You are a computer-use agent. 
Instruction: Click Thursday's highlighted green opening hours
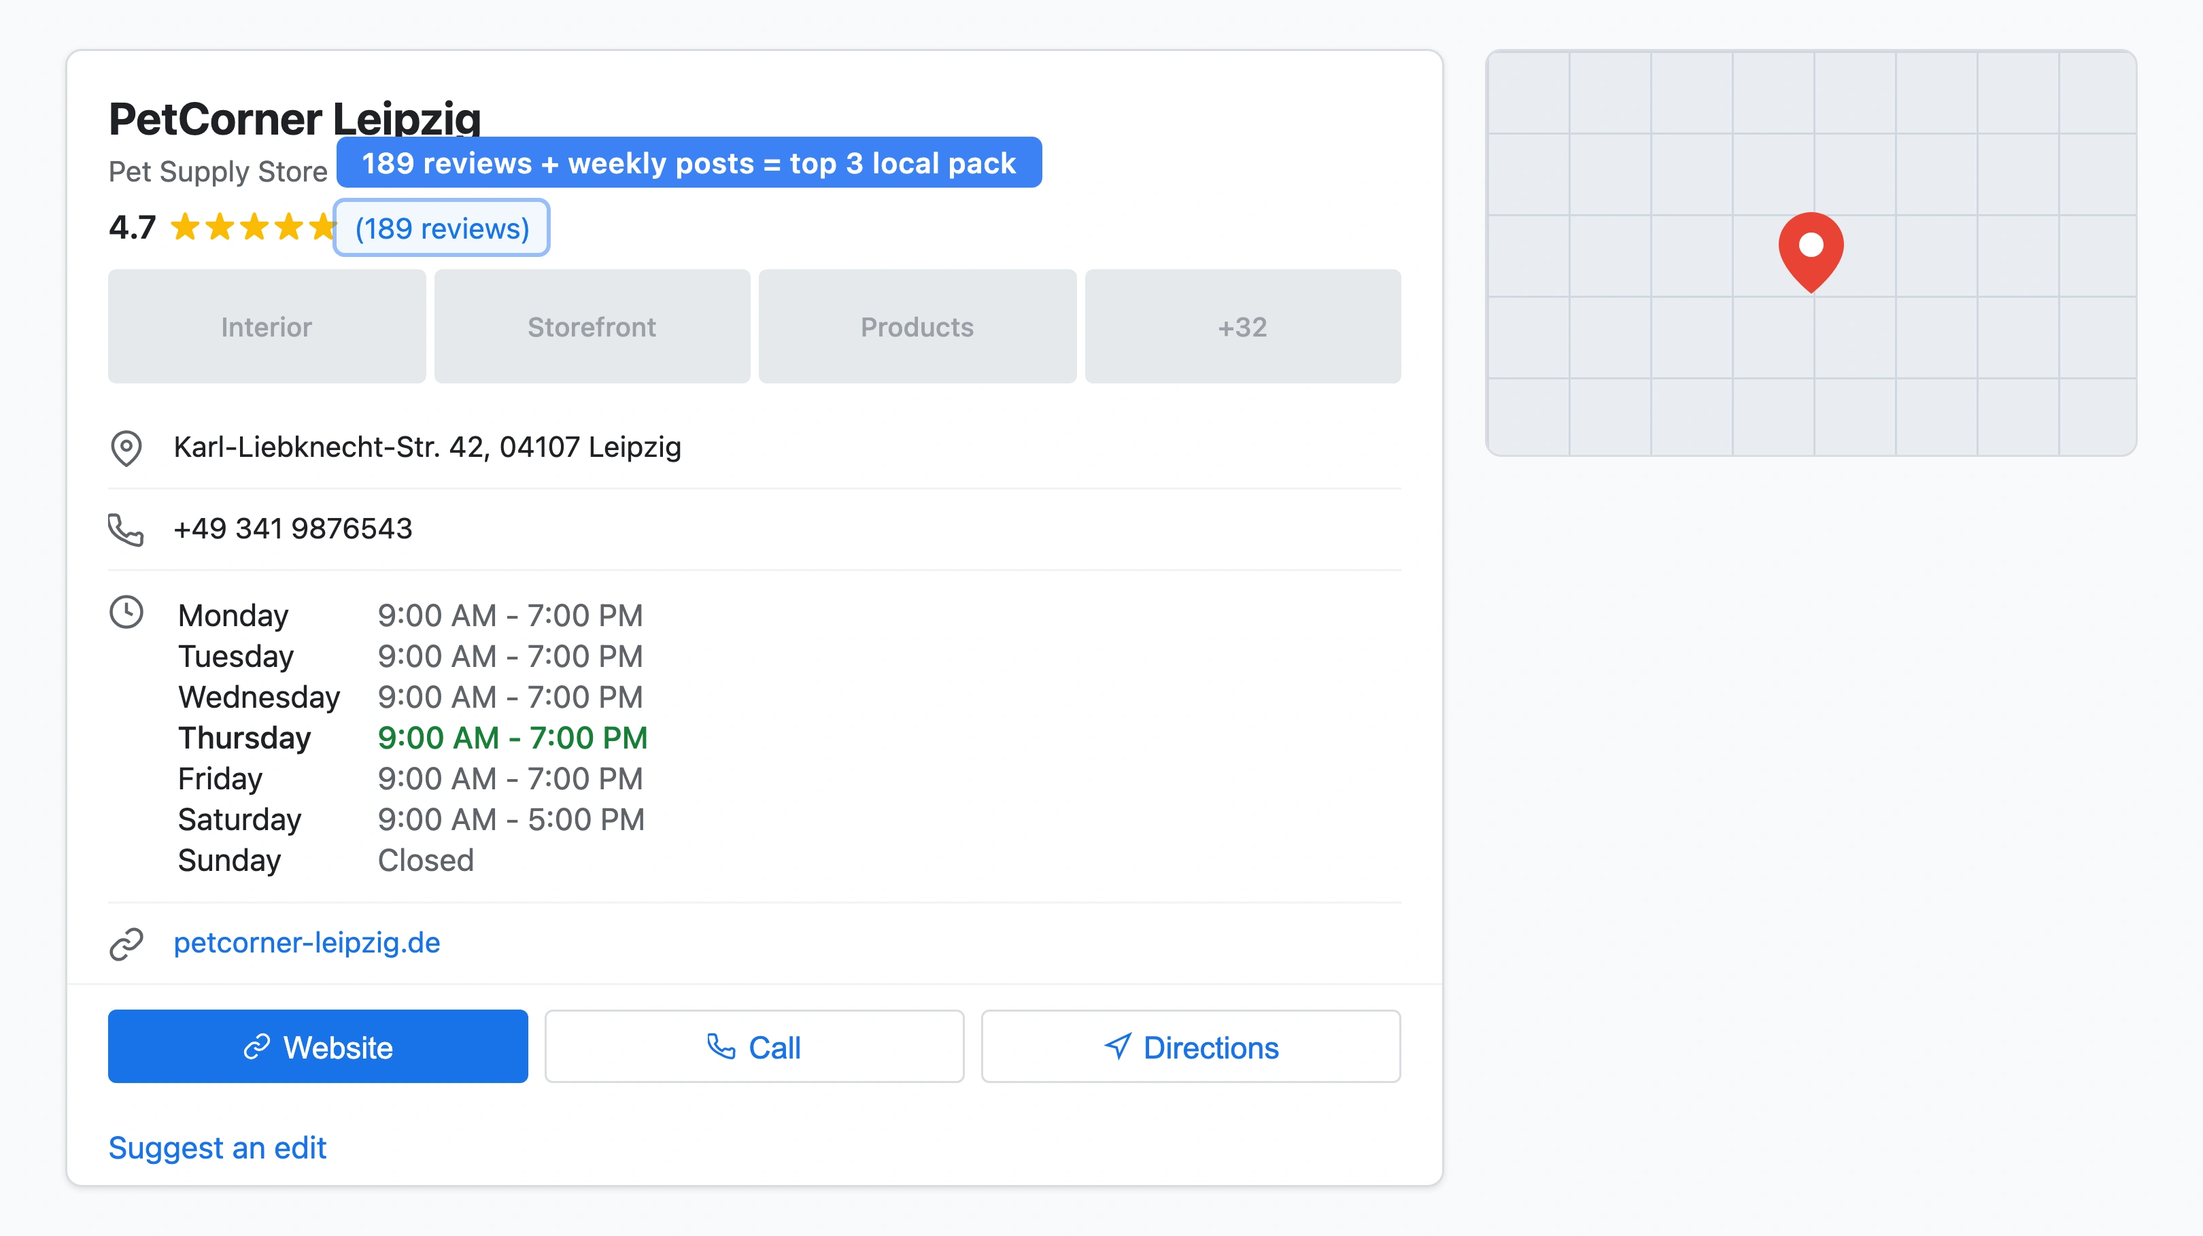click(512, 736)
